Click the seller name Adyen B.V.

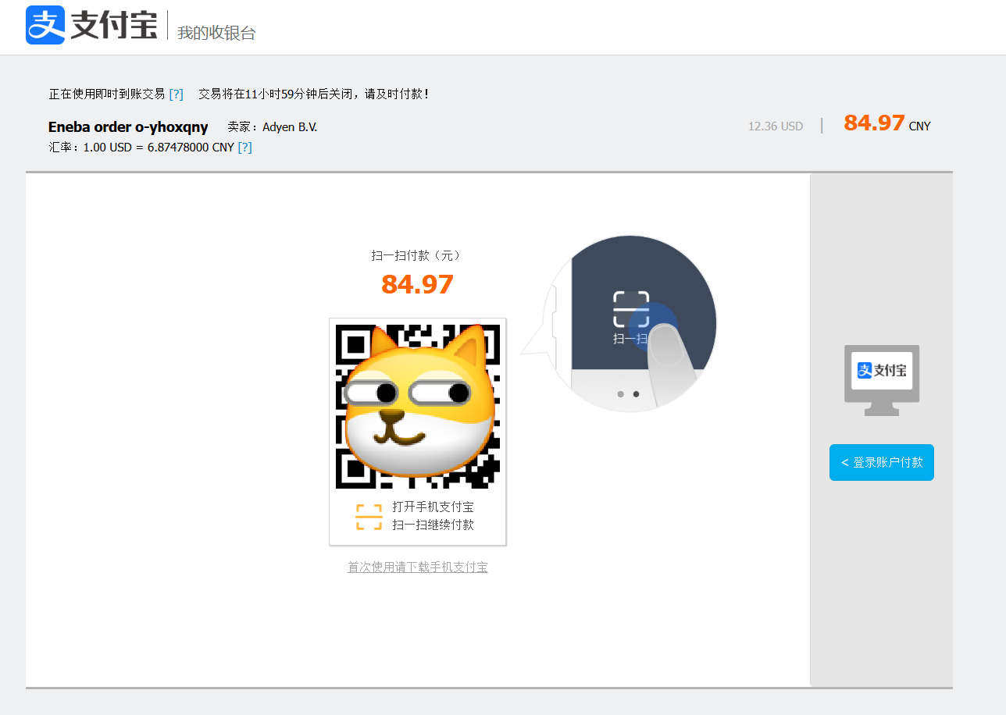290,127
